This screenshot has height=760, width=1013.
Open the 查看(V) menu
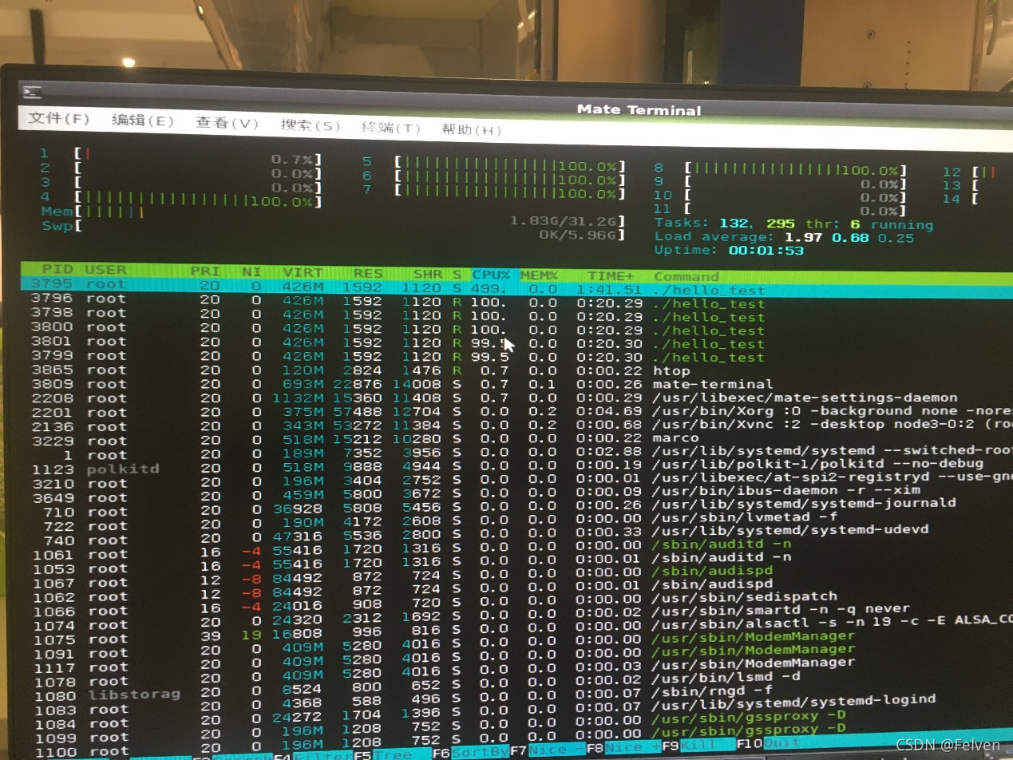[x=228, y=123]
